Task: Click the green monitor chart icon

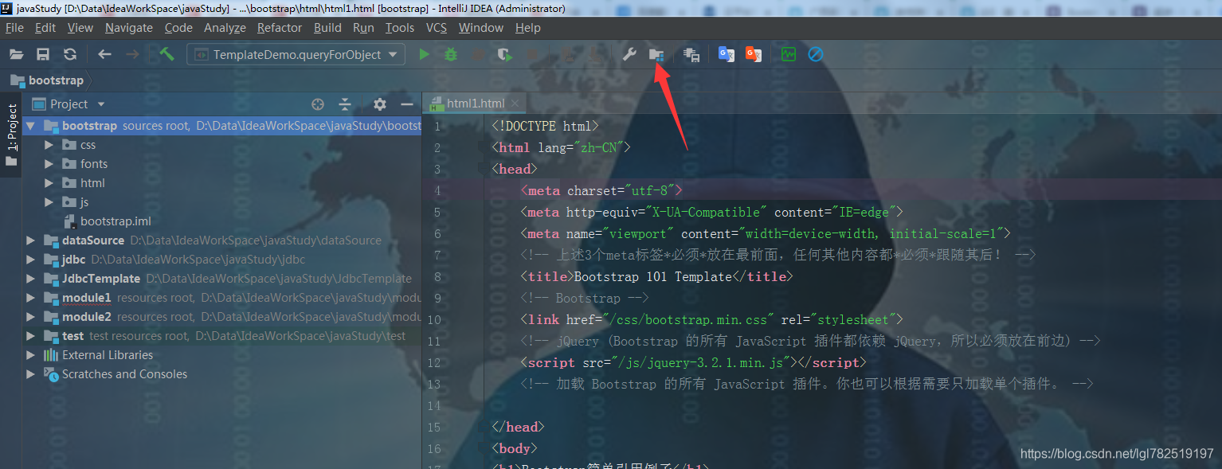Action: [x=789, y=54]
